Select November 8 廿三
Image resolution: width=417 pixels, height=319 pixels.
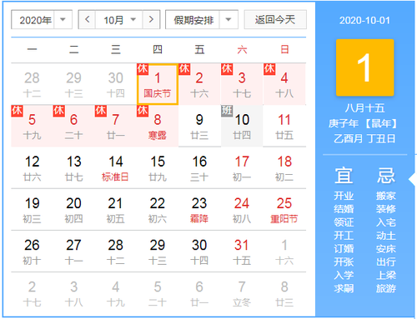[284, 293]
